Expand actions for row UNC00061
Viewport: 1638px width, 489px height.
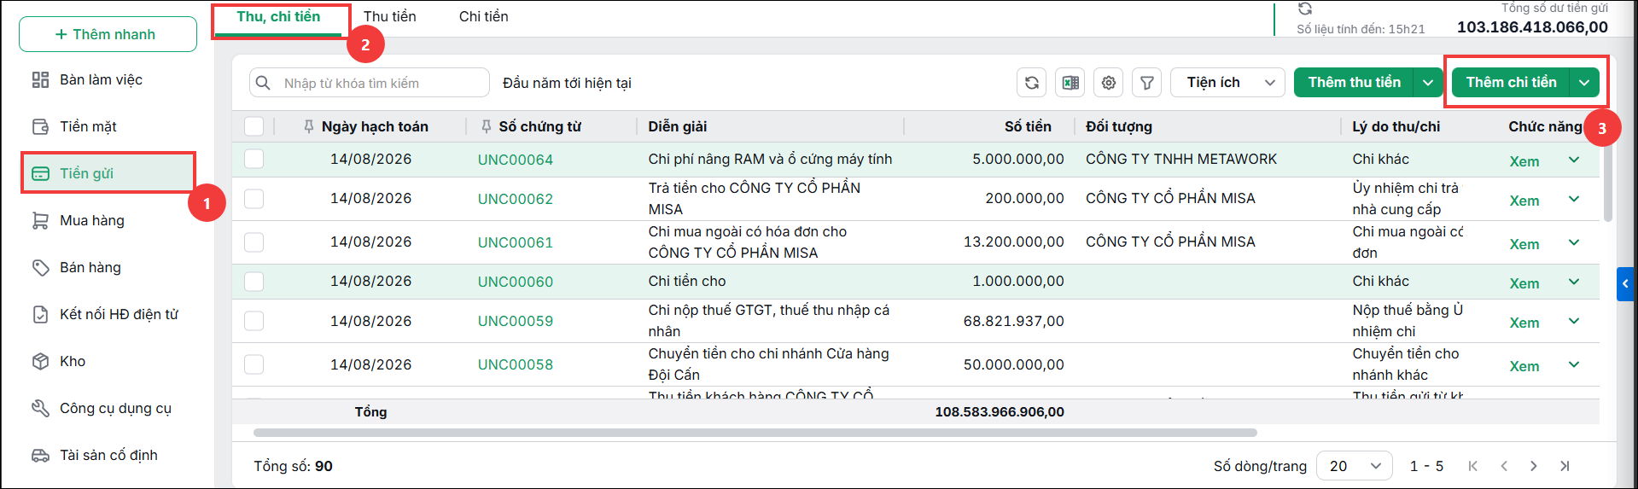coord(1574,242)
